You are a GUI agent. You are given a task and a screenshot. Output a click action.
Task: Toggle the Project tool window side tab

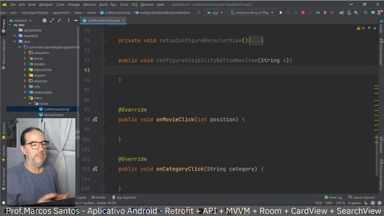4,26
